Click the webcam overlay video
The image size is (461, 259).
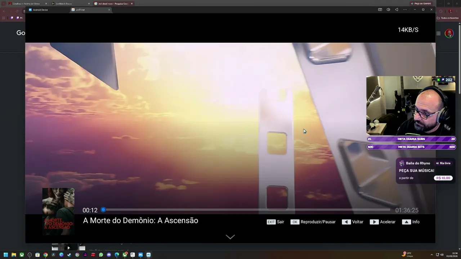(411, 106)
